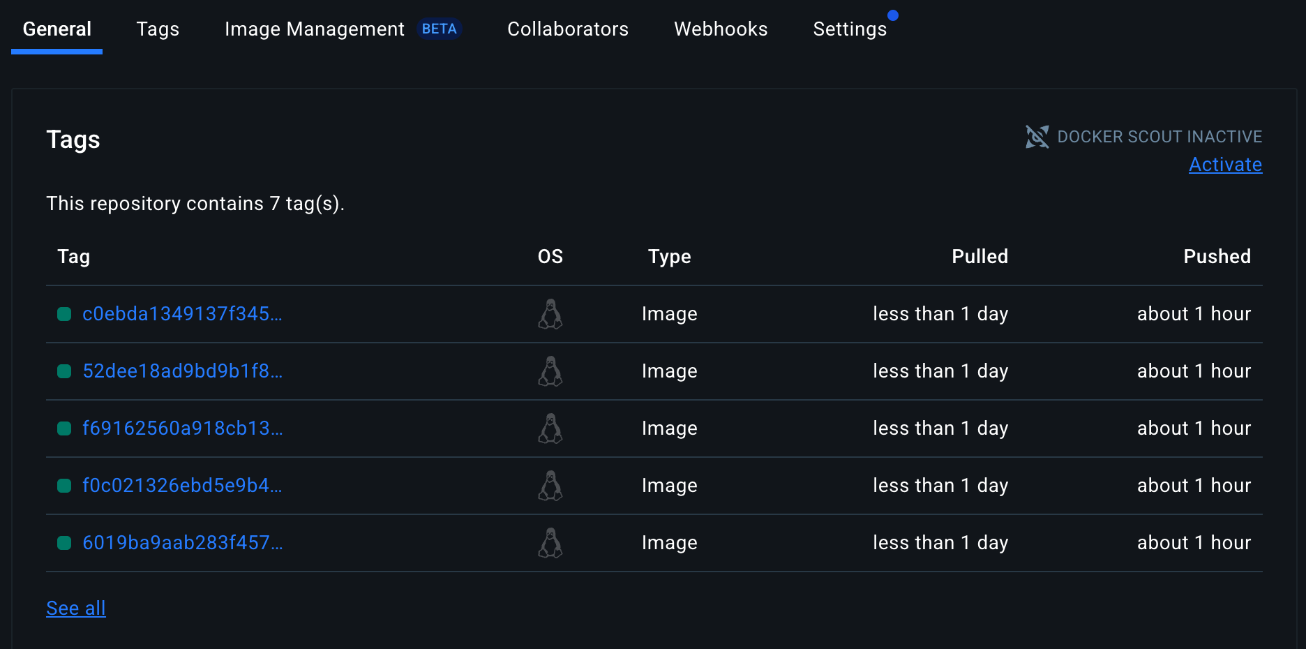Open the Webhooks tab
Viewport: 1306px width, 649px height.
[x=721, y=29]
